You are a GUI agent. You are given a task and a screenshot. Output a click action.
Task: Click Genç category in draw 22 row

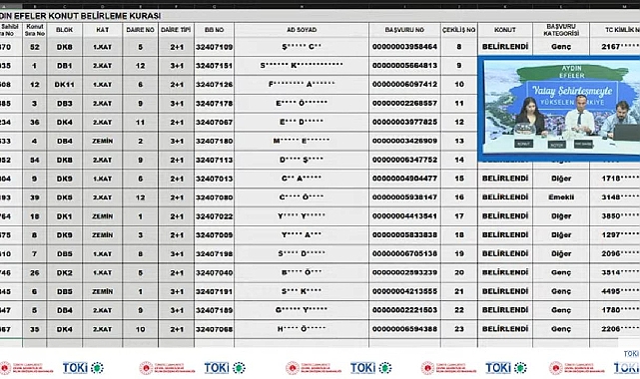click(561, 310)
